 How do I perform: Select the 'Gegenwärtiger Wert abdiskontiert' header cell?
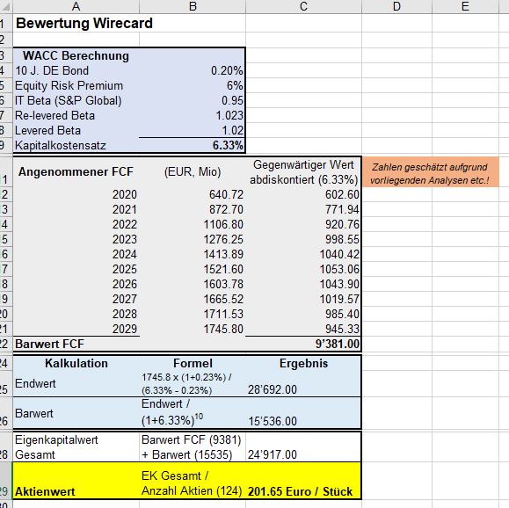pyautogui.click(x=303, y=172)
